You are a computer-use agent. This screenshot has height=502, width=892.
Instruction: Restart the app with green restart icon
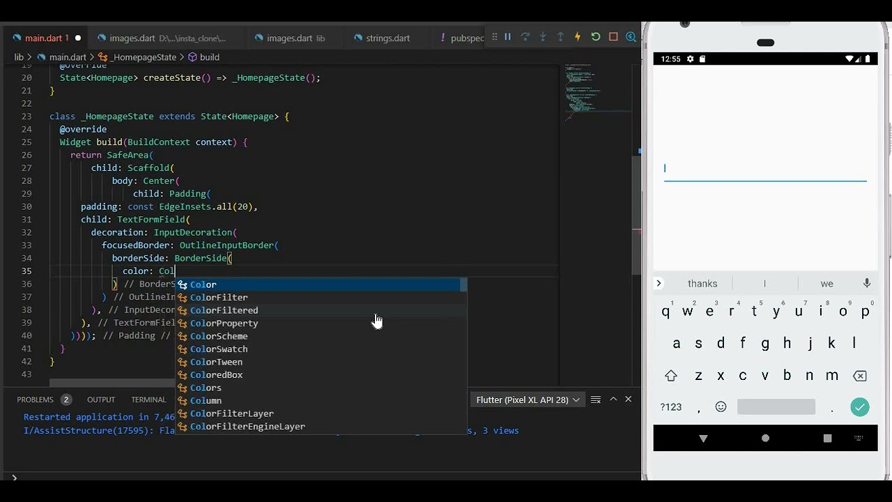(596, 37)
